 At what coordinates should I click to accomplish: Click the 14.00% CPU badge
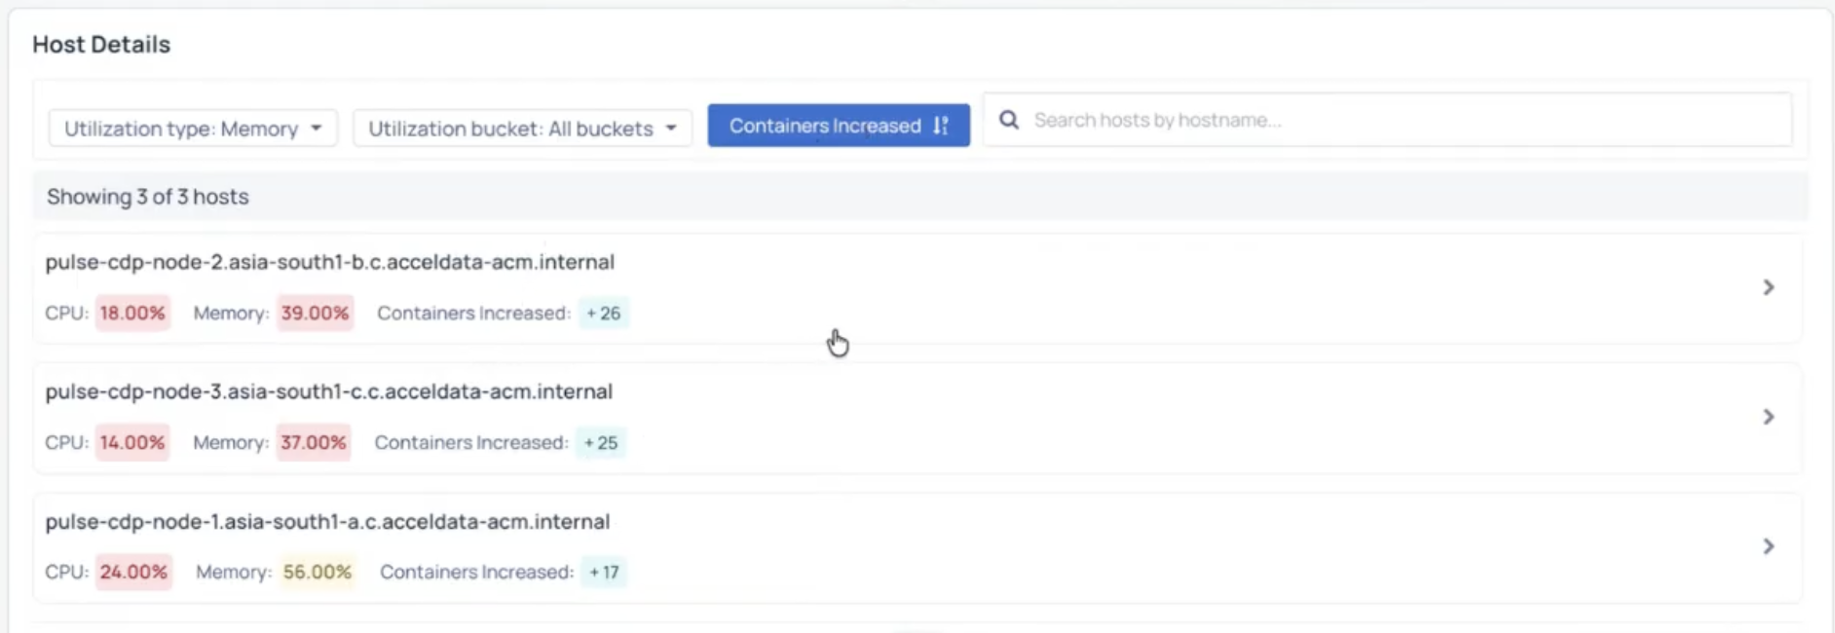[132, 443]
